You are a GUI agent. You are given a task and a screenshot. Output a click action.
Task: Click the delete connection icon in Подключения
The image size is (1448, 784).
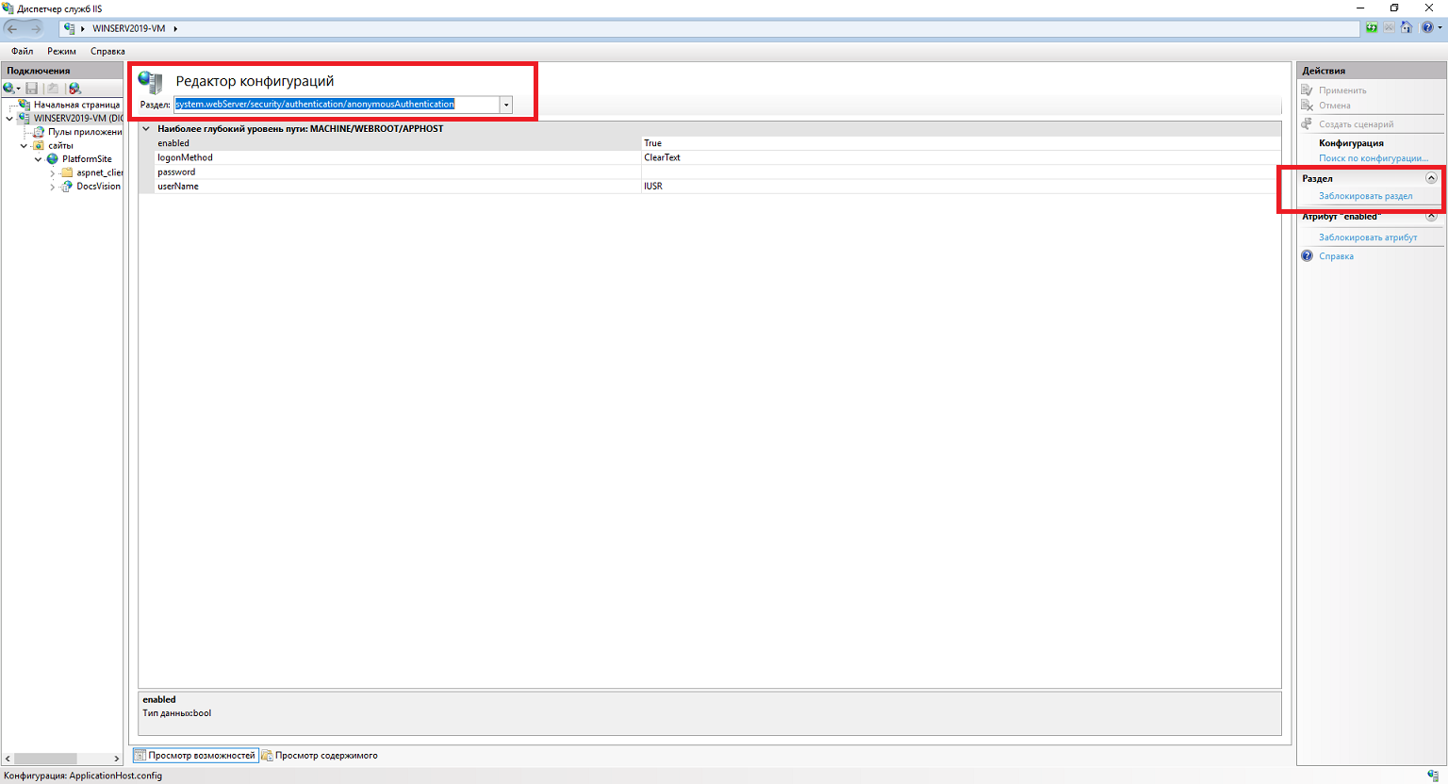(74, 89)
